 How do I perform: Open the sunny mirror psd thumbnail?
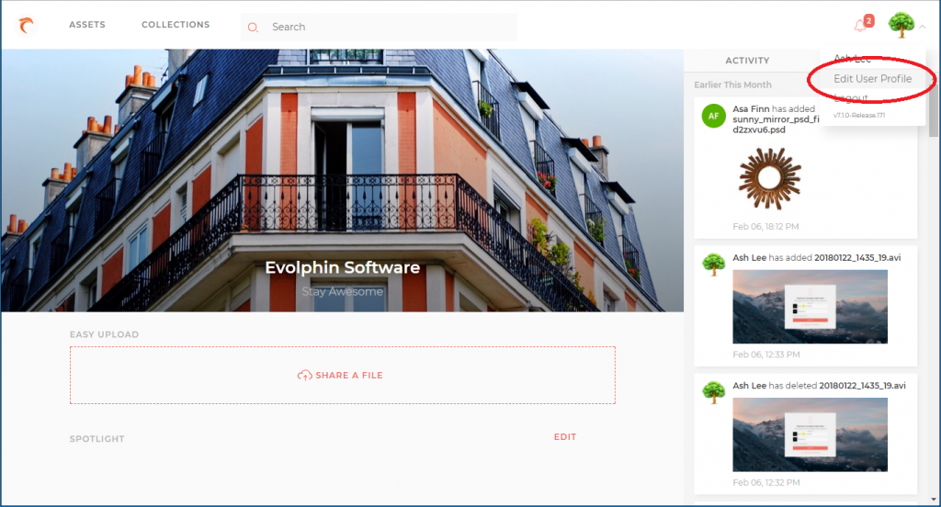[769, 178]
